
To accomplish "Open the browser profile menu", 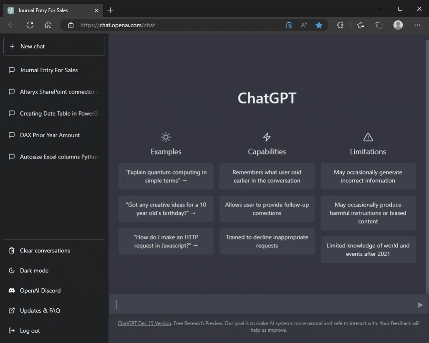I will [398, 25].
